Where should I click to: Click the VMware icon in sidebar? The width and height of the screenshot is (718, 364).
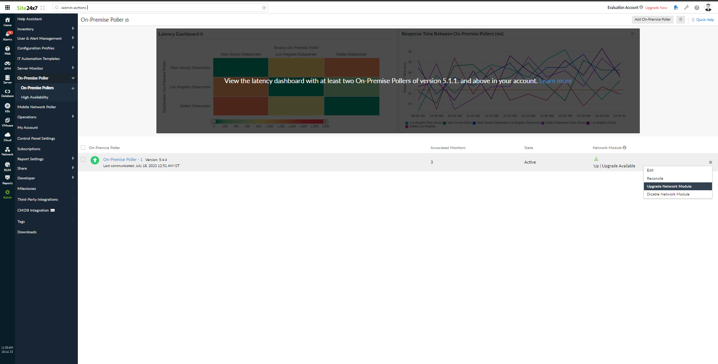pos(7,122)
